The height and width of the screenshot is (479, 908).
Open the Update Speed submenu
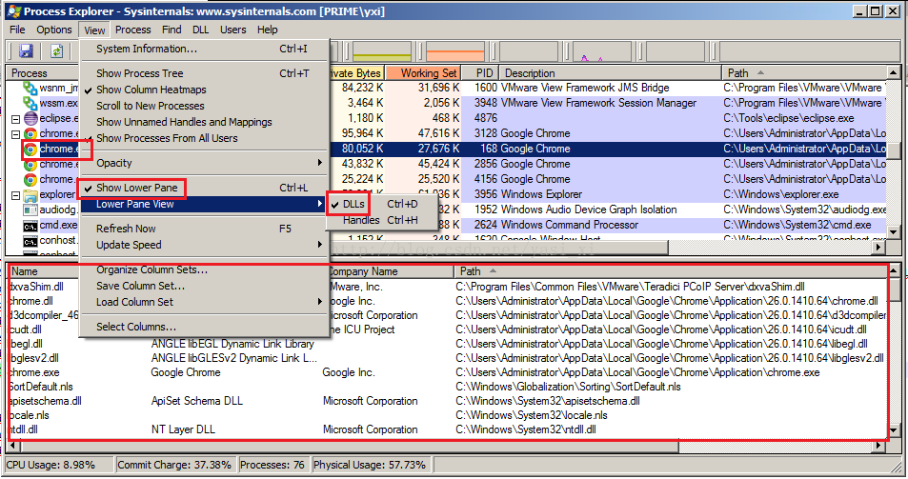(x=203, y=246)
